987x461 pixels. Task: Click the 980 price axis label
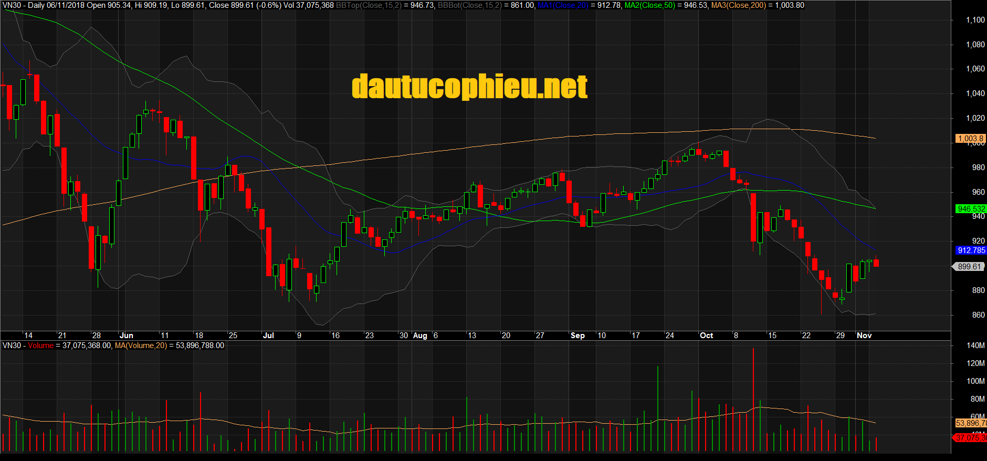979,167
